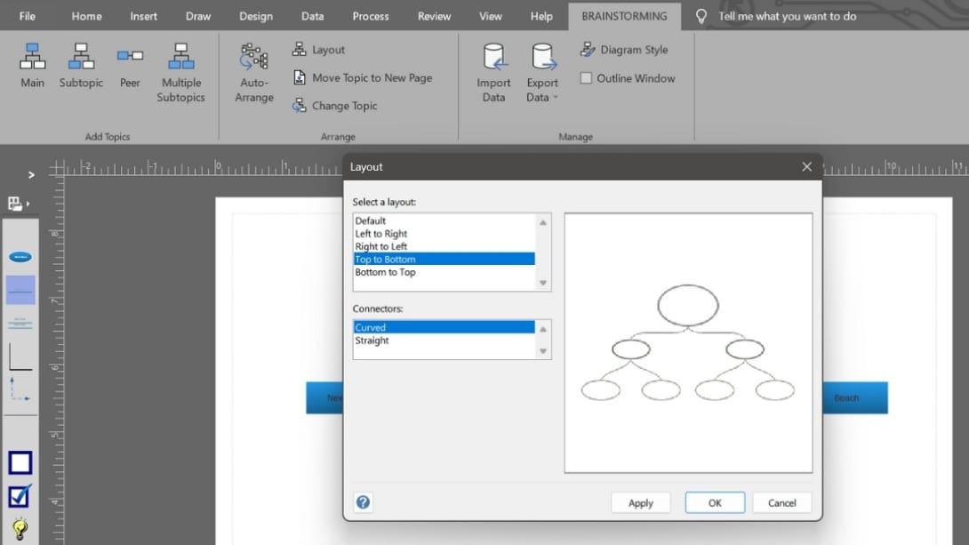Select the dynamic connector stencil shape

click(x=20, y=389)
